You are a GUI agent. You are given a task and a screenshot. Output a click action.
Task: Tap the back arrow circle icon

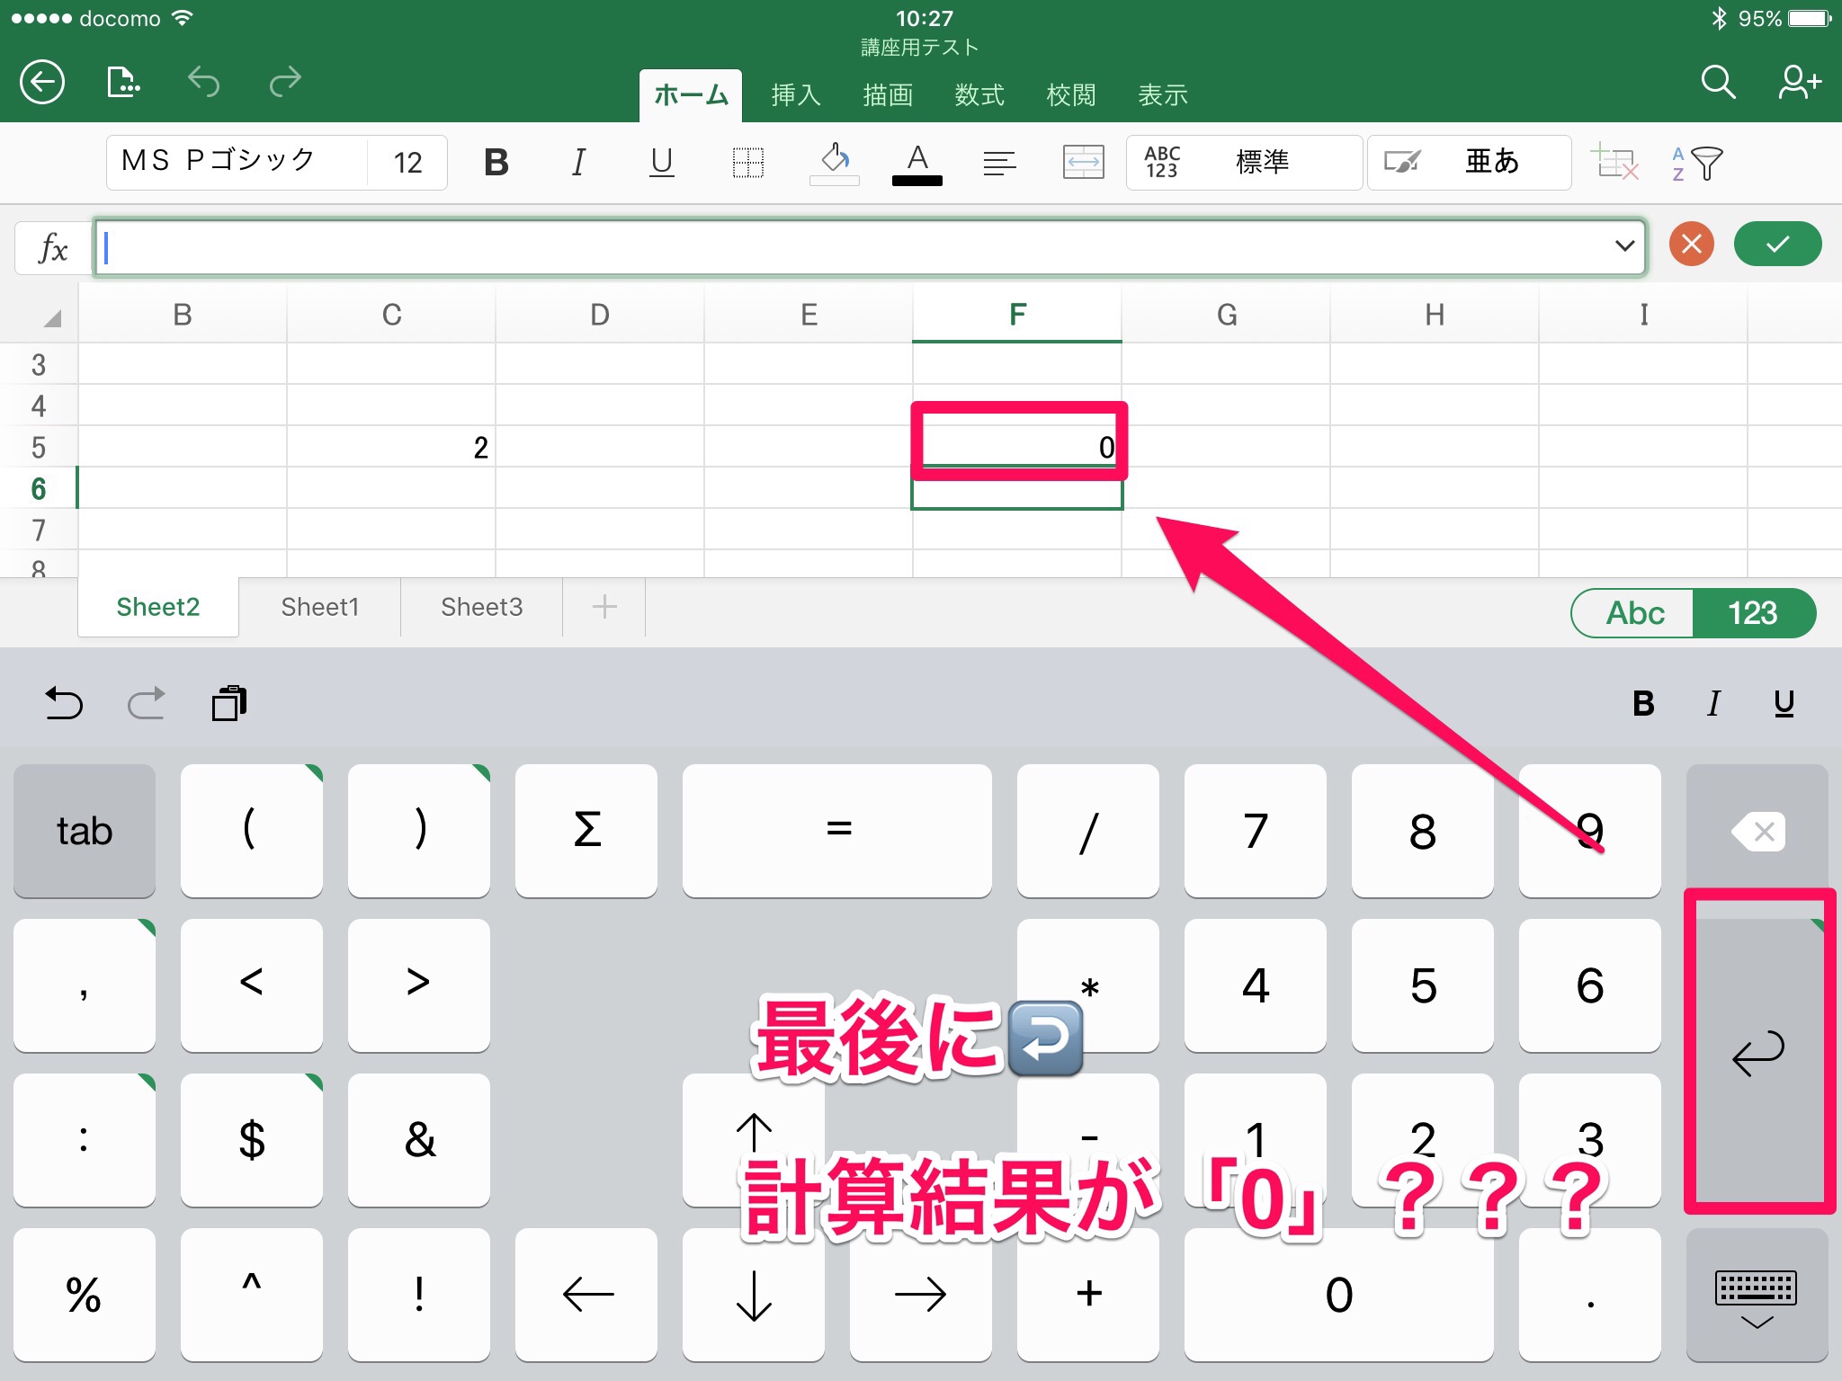(42, 83)
